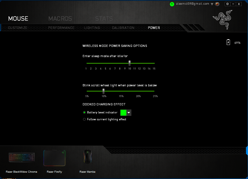This screenshot has height=179, width=248.
Task: Select Follow current lighting effect option
Action: [84, 119]
